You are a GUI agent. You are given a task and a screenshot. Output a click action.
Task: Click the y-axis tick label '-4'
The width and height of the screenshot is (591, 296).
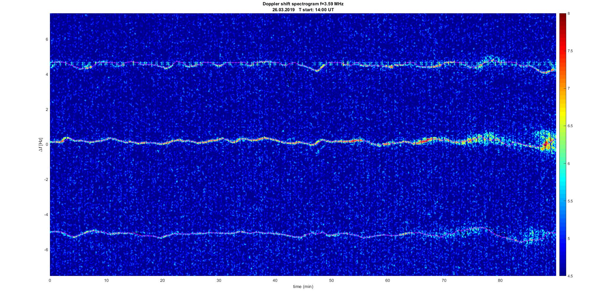click(46, 215)
